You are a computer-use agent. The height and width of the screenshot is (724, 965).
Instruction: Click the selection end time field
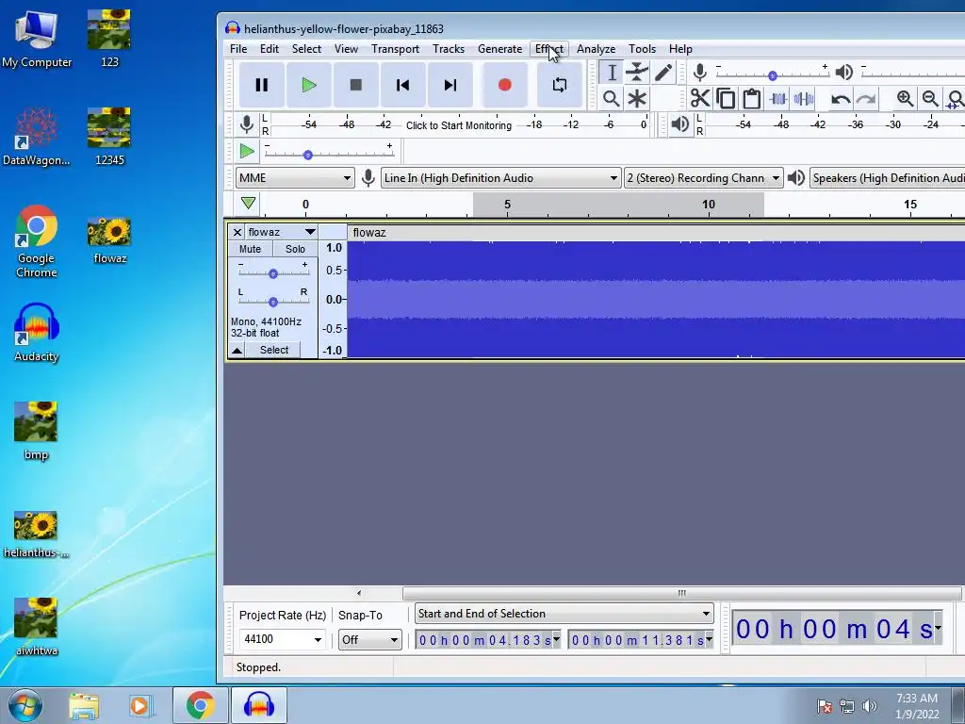pyautogui.click(x=641, y=640)
